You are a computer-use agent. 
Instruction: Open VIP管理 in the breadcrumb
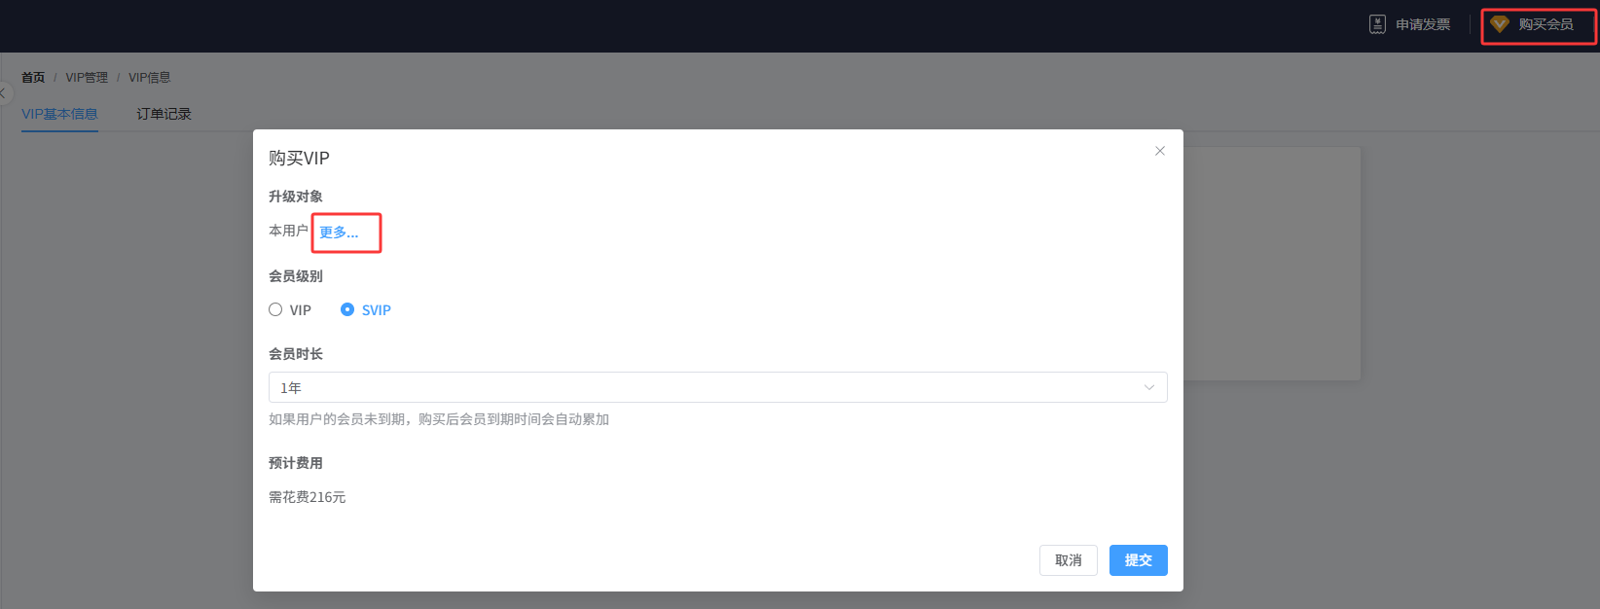point(87,78)
